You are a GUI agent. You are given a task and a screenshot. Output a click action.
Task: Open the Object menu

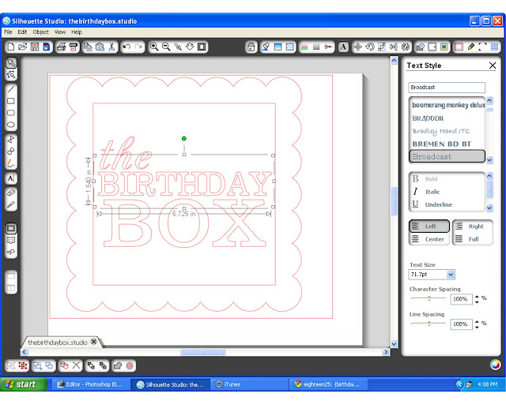pyautogui.click(x=40, y=32)
